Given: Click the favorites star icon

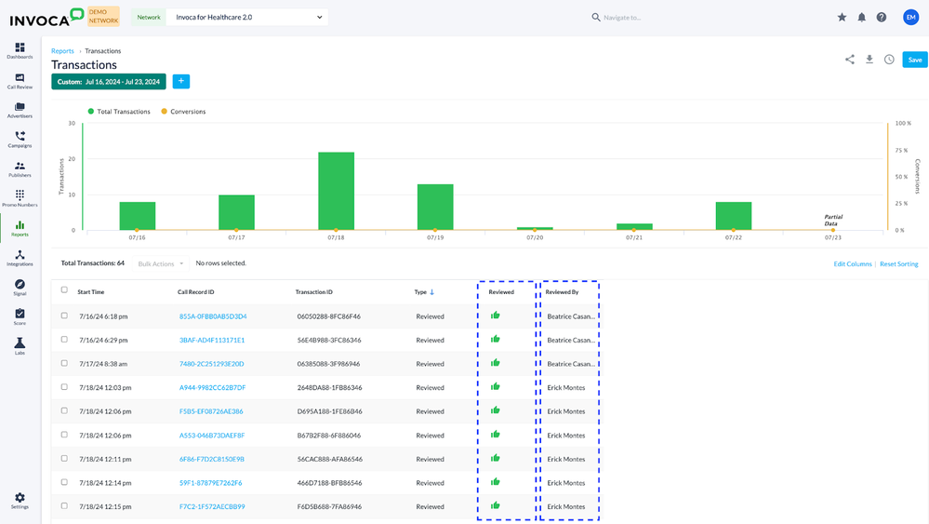Looking at the screenshot, I should point(842,17).
